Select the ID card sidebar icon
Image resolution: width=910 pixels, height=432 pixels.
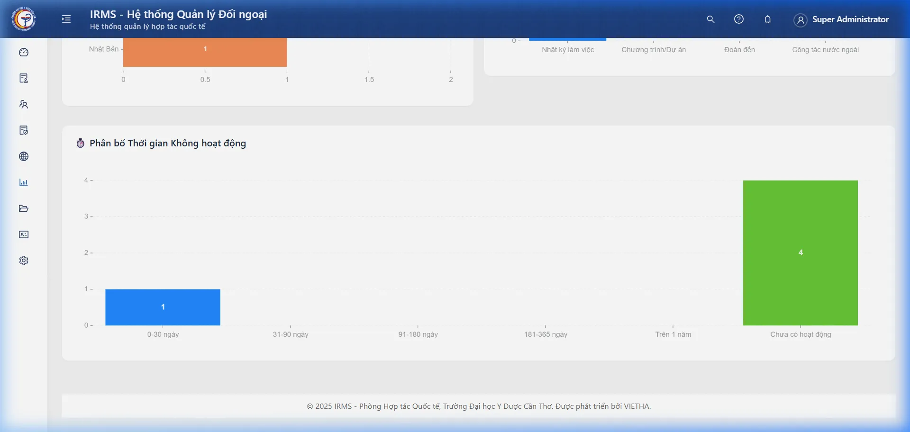click(x=24, y=235)
